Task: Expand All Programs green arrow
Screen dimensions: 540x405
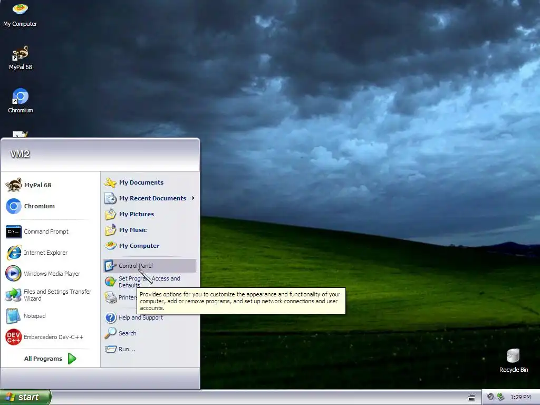Action: [x=72, y=359]
